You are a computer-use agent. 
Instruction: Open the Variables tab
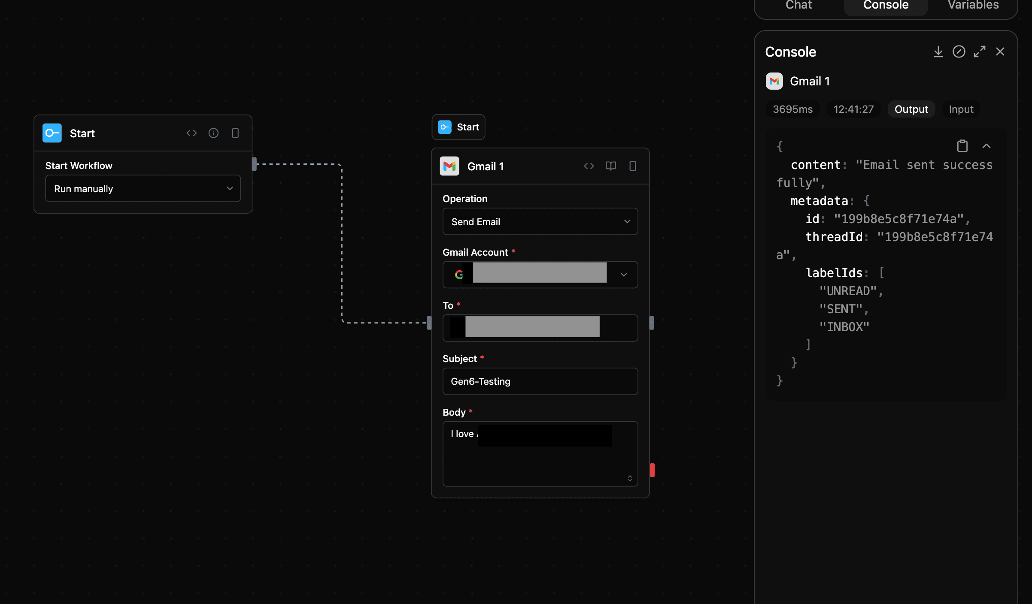[972, 6]
